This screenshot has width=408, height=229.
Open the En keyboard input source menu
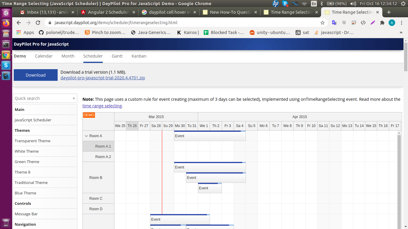tap(314, 4)
